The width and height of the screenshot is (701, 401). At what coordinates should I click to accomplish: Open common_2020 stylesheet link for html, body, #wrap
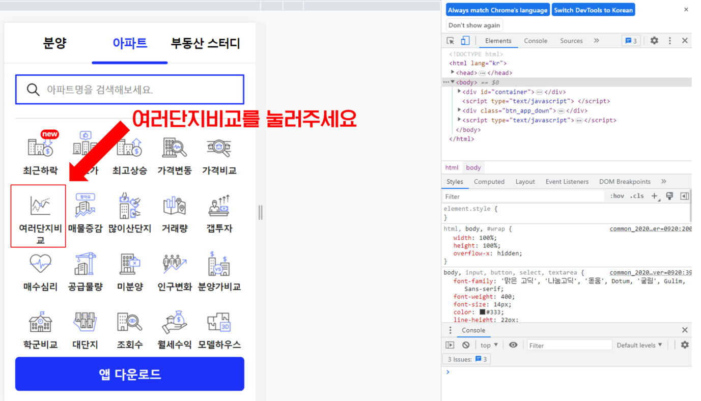[651, 229]
